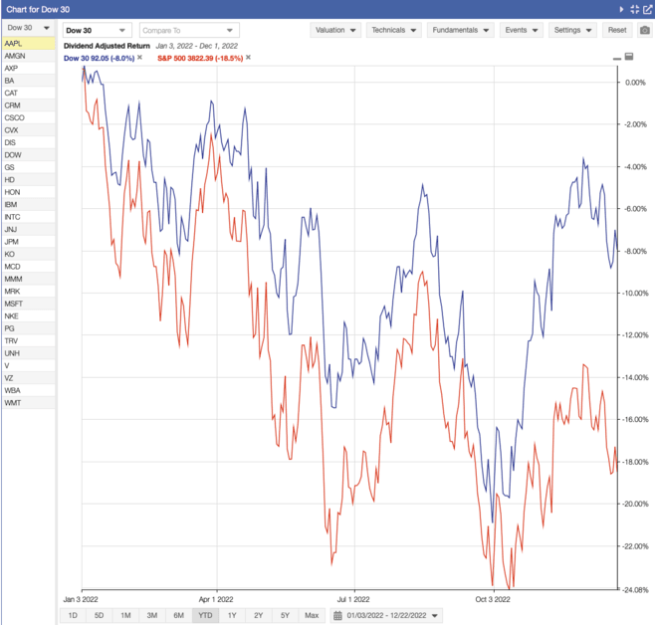
Task: Open the calendar date picker icon
Action: click(337, 615)
